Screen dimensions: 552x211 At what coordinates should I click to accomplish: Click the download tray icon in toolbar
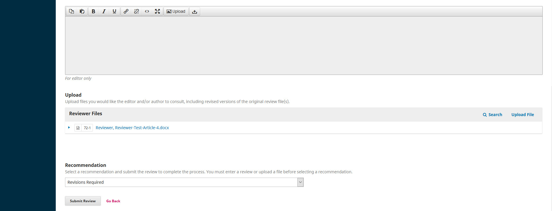(195, 12)
